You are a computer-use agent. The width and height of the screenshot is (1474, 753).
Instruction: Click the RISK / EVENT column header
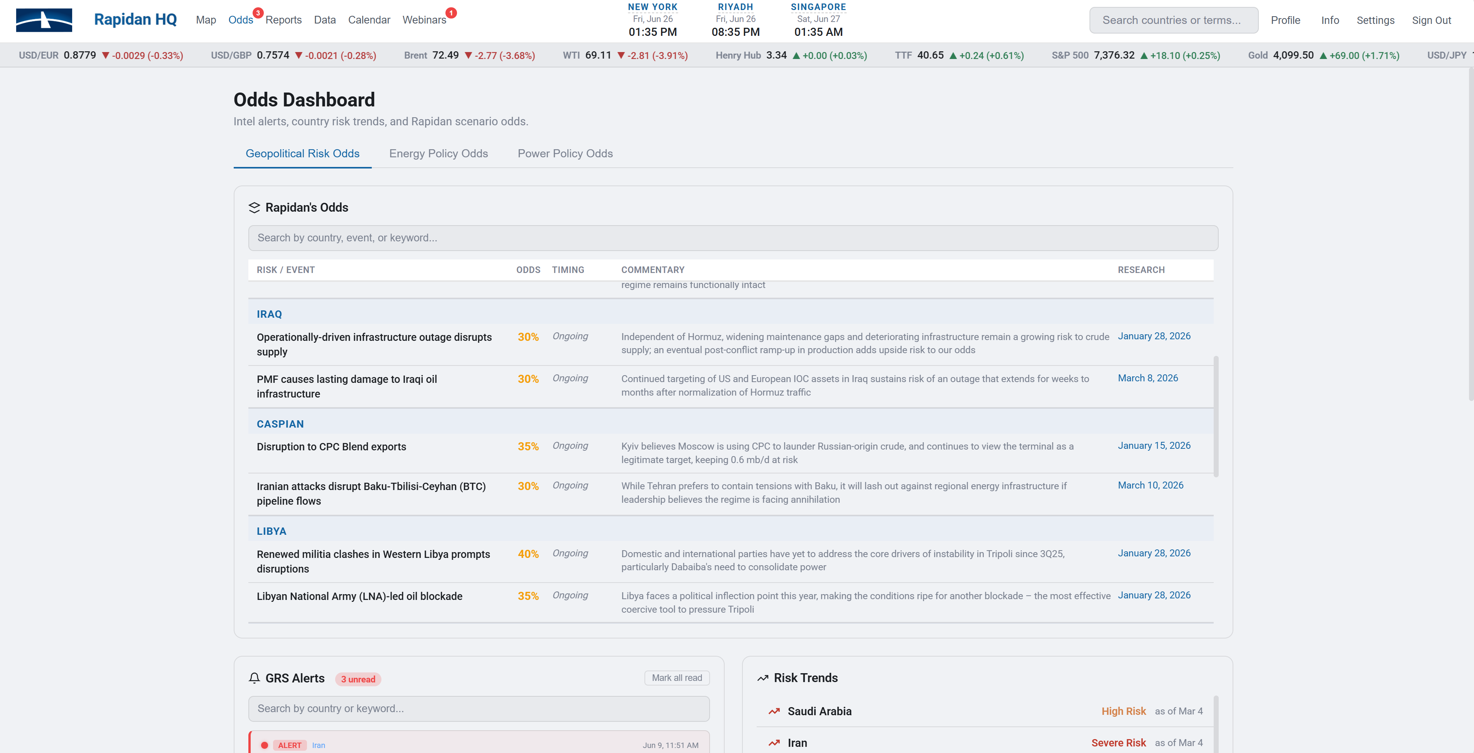click(x=285, y=270)
